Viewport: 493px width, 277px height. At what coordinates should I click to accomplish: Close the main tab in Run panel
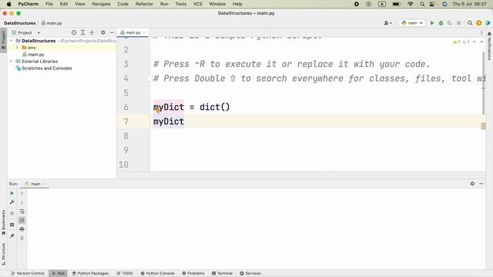45,184
